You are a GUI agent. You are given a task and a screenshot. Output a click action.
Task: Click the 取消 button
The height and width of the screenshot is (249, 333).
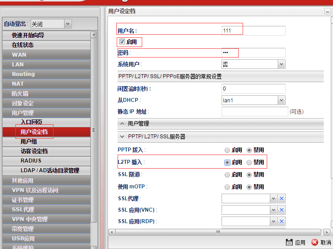[321, 242]
